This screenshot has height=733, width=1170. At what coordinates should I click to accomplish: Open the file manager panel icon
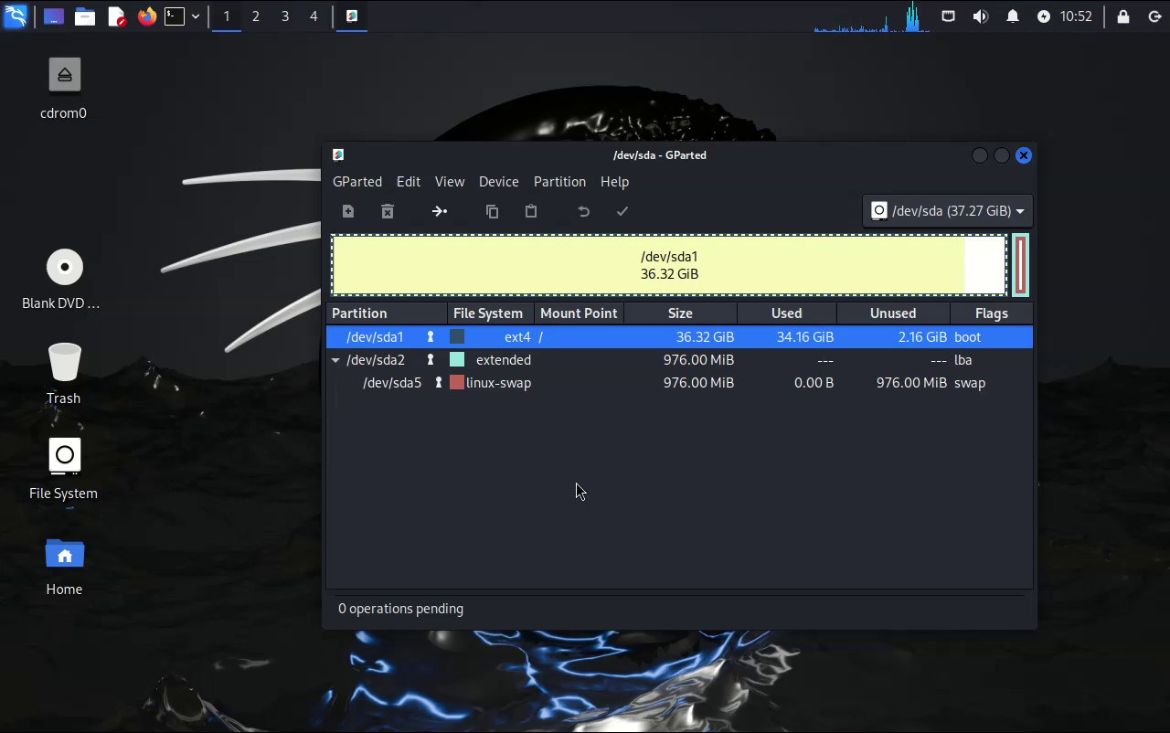pyautogui.click(x=85, y=16)
